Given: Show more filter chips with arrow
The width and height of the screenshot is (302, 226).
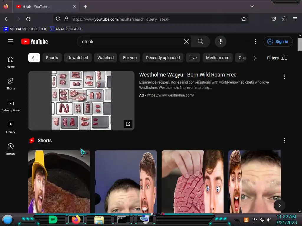Looking at the screenshot, I should point(255,58).
